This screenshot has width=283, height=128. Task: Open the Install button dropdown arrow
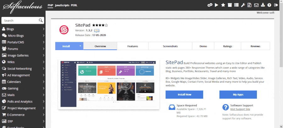[80, 46]
